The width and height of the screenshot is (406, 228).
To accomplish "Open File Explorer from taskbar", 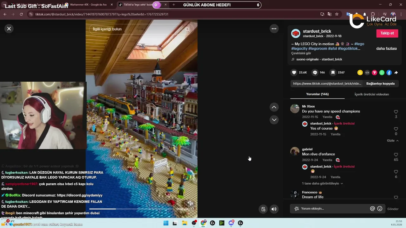I will tap(184, 223).
